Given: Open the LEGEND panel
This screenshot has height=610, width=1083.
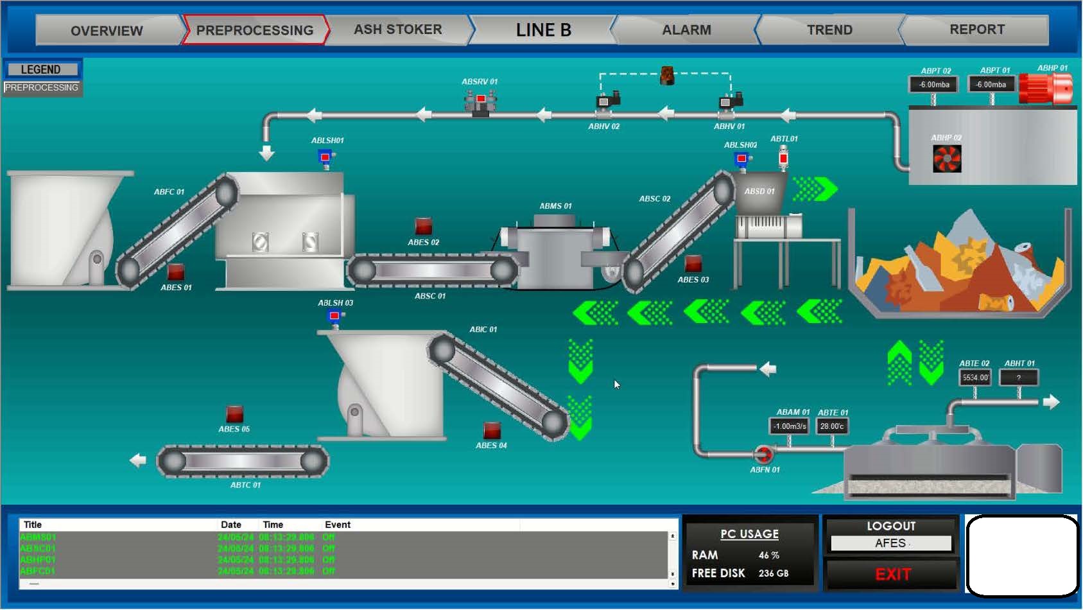Looking at the screenshot, I should [41, 69].
